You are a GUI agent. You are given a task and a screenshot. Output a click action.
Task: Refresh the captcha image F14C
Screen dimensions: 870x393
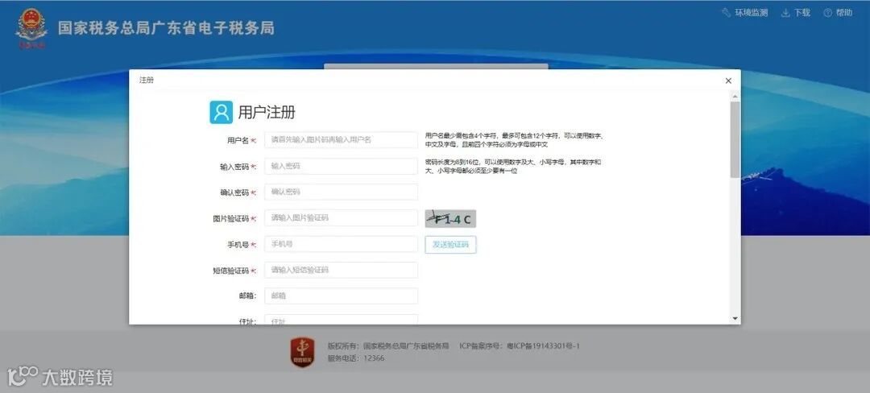(x=450, y=218)
